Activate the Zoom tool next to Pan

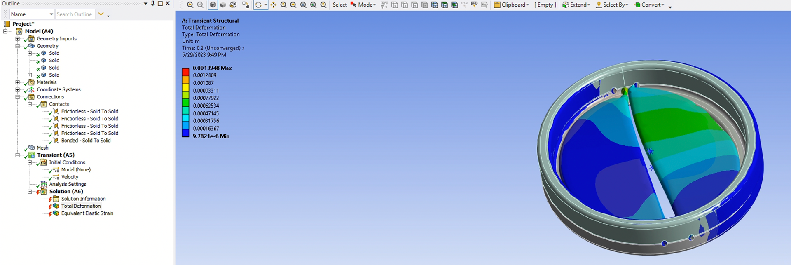click(283, 5)
